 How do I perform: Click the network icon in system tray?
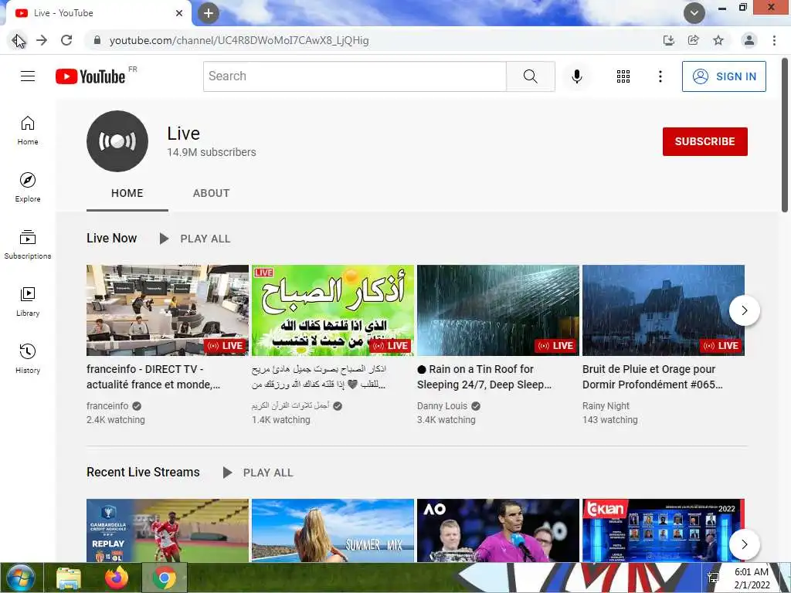click(713, 578)
